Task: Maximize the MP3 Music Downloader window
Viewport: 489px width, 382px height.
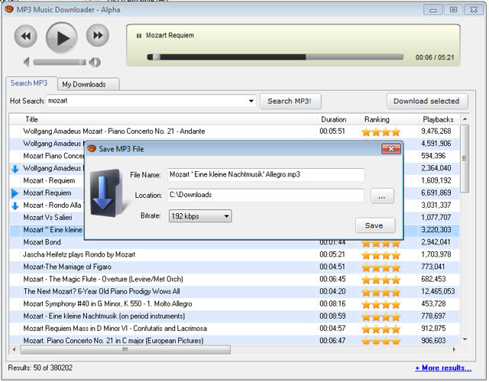Action: click(x=453, y=10)
